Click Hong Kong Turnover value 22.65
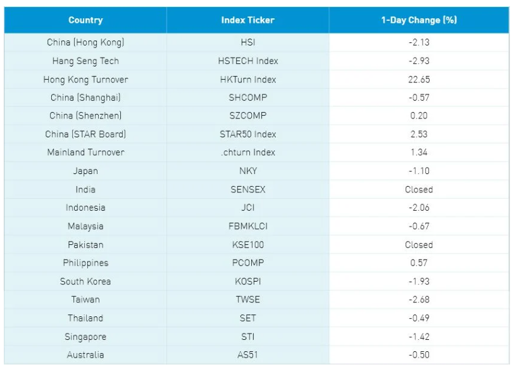Image resolution: width=517 pixels, height=374 pixels. [x=419, y=80]
